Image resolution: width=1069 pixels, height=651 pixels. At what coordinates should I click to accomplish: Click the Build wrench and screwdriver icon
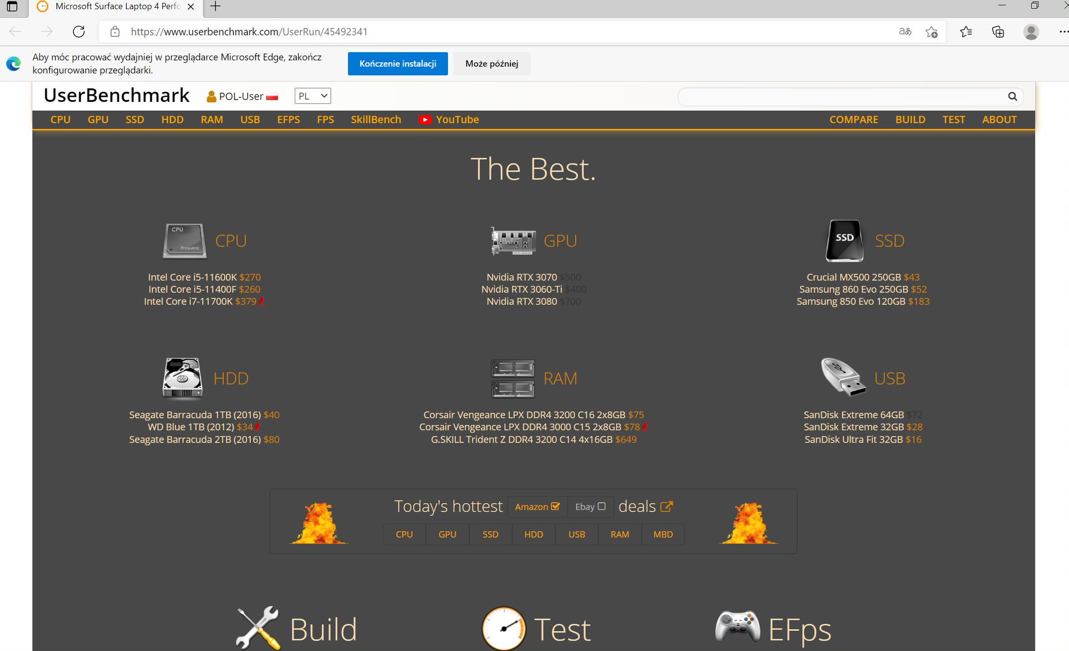258,628
